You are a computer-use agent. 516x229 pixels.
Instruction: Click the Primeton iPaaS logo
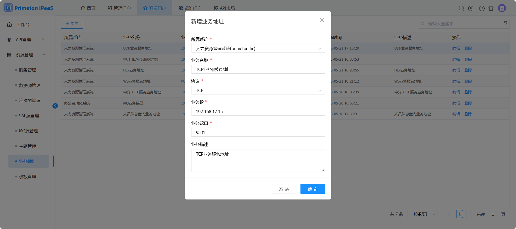(28, 8)
